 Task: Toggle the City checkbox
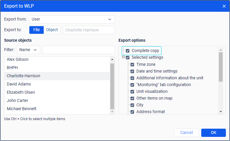coord(132,105)
